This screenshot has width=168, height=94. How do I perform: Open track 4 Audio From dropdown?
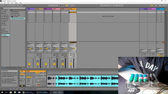point(56,45)
